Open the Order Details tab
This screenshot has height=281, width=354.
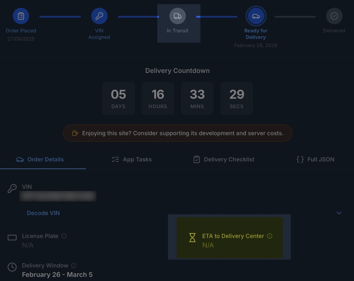pyautogui.click(x=40, y=159)
